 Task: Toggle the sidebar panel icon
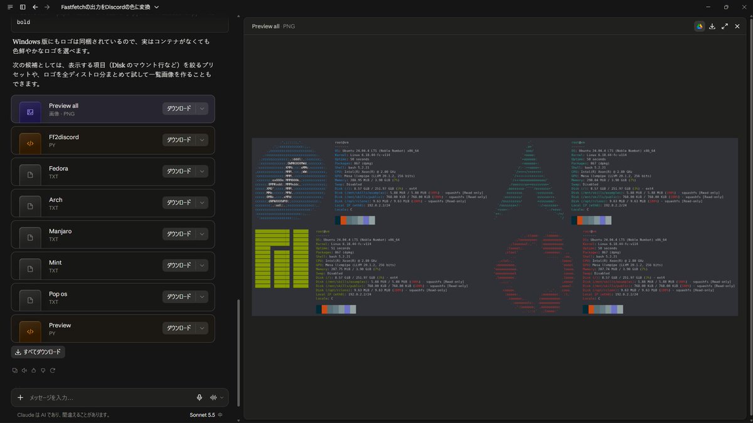coord(23,7)
